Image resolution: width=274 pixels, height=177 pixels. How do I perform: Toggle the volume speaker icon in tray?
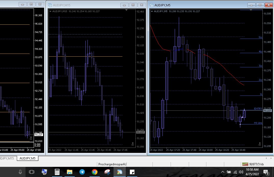pyautogui.click(x=241, y=172)
